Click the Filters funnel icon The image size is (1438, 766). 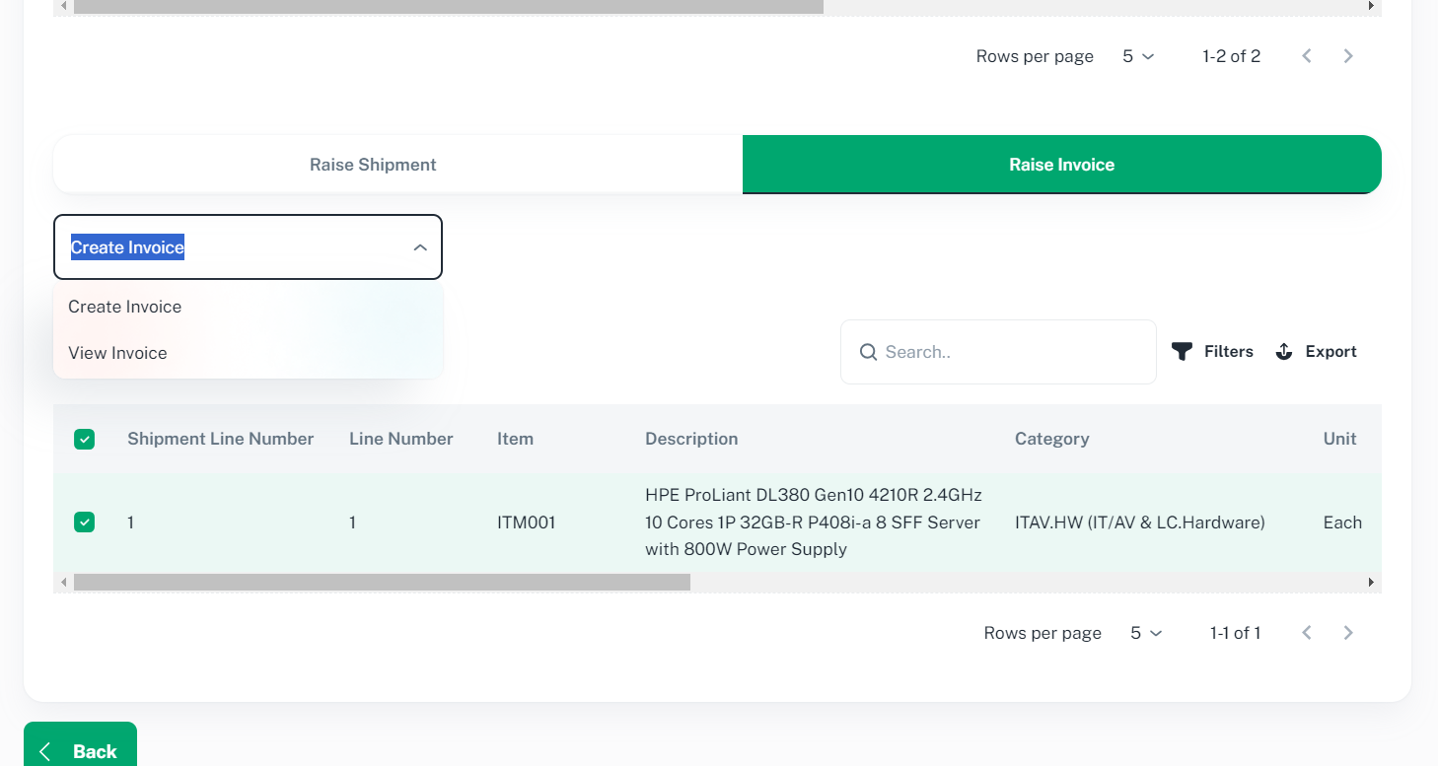(x=1182, y=352)
